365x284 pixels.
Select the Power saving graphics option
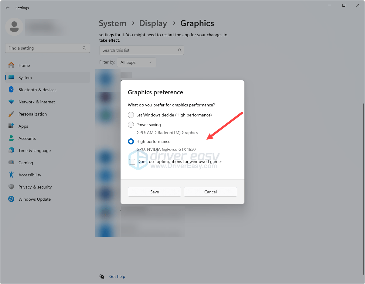pyautogui.click(x=131, y=125)
